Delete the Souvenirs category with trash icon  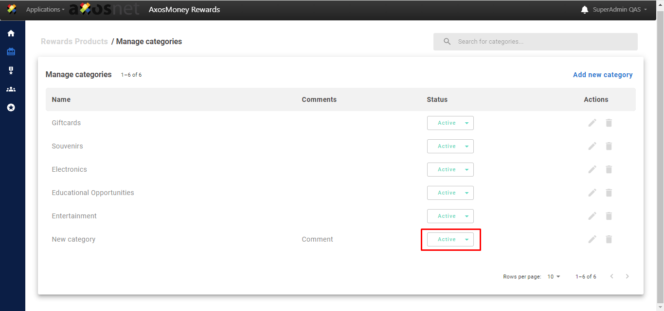tap(609, 146)
